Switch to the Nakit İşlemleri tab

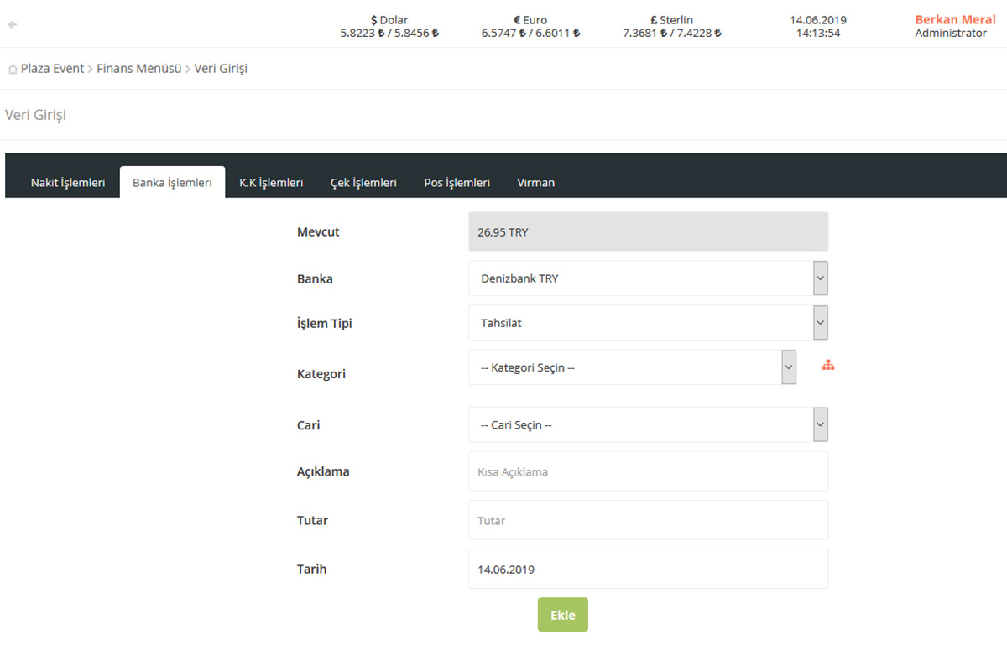68,183
